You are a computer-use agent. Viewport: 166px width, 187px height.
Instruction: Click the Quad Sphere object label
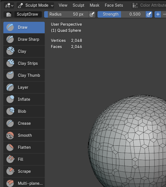tap(66, 30)
